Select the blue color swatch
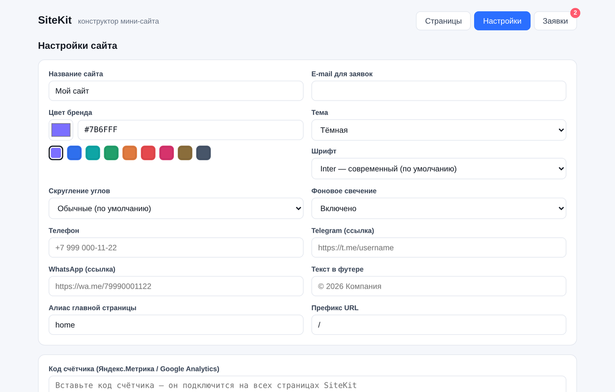This screenshot has width=615, height=392. pos(74,153)
